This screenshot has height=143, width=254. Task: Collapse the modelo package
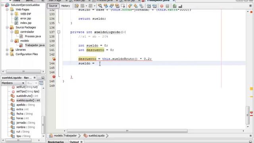[12, 41]
